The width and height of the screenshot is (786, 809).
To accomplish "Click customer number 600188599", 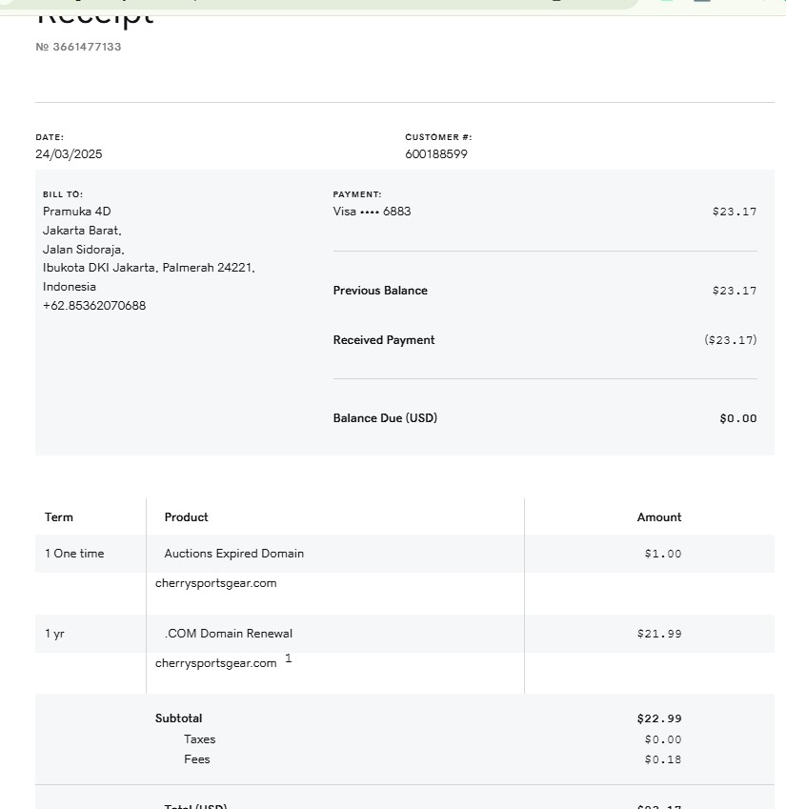I will [x=435, y=154].
